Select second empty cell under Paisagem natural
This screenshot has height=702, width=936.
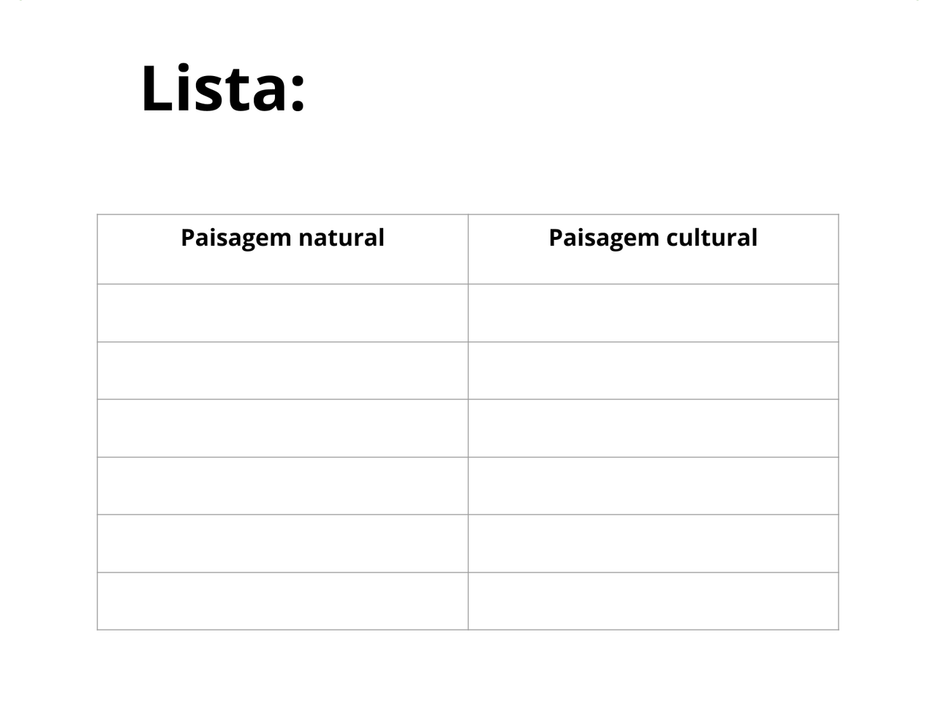click(282, 371)
